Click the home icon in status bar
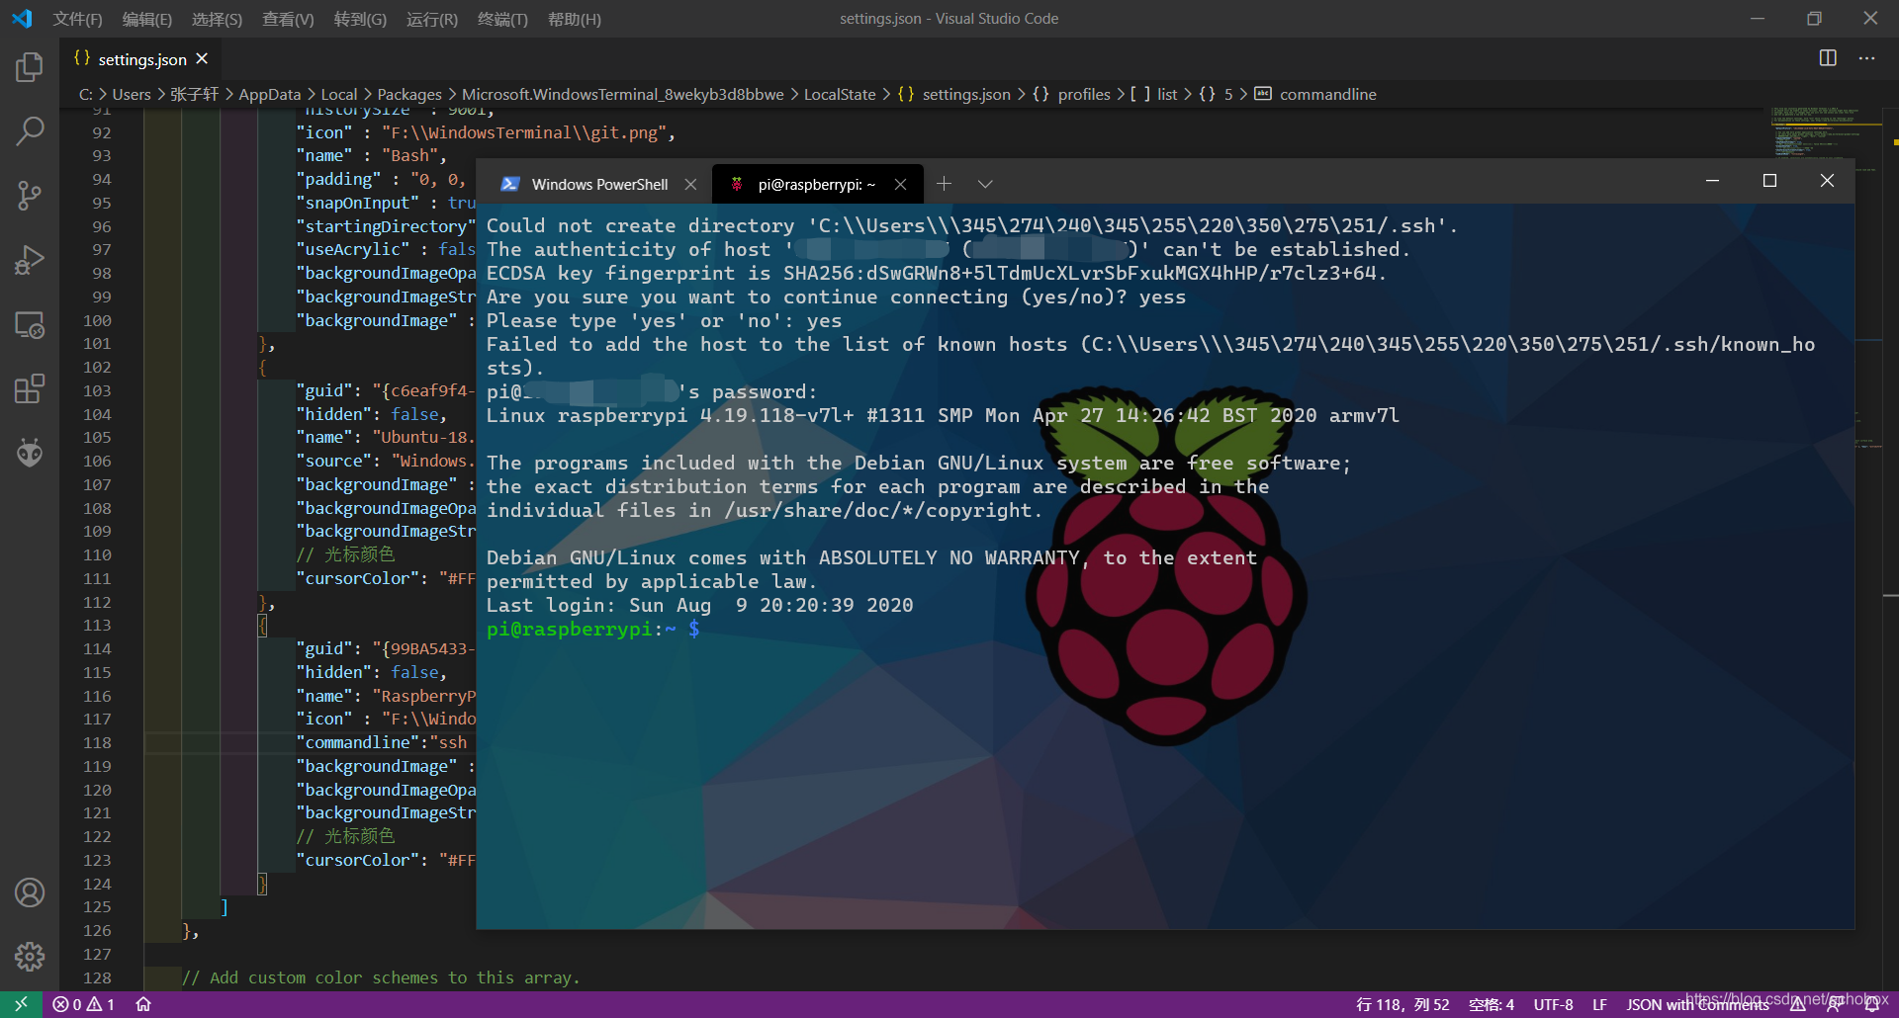1899x1018 pixels. 143,1004
